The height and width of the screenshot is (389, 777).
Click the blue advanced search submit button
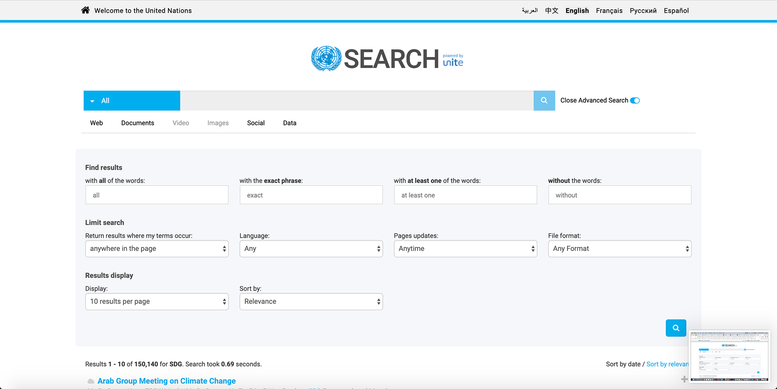675,328
